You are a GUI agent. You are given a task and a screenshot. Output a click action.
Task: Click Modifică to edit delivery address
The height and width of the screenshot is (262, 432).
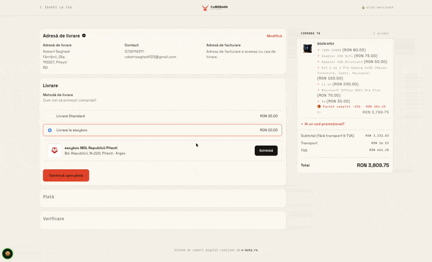pos(274,36)
